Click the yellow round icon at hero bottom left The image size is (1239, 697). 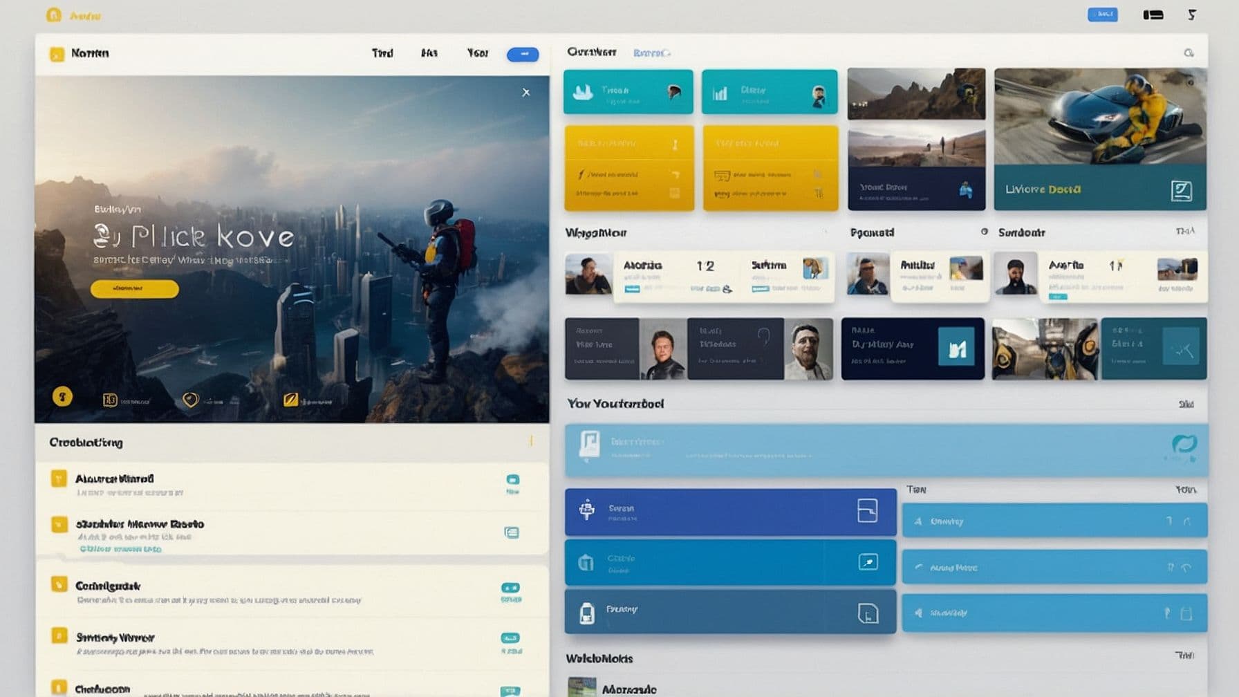point(62,396)
